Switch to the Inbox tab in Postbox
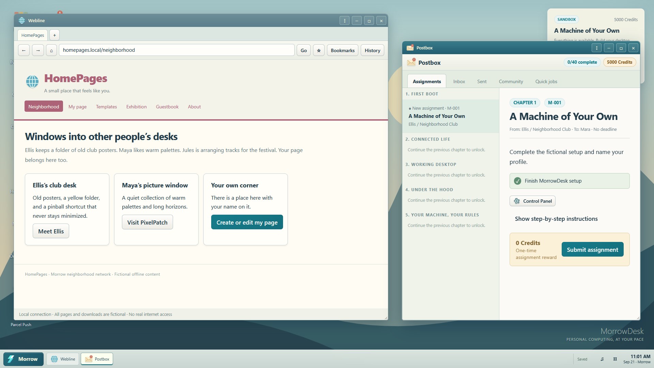 pyautogui.click(x=459, y=81)
